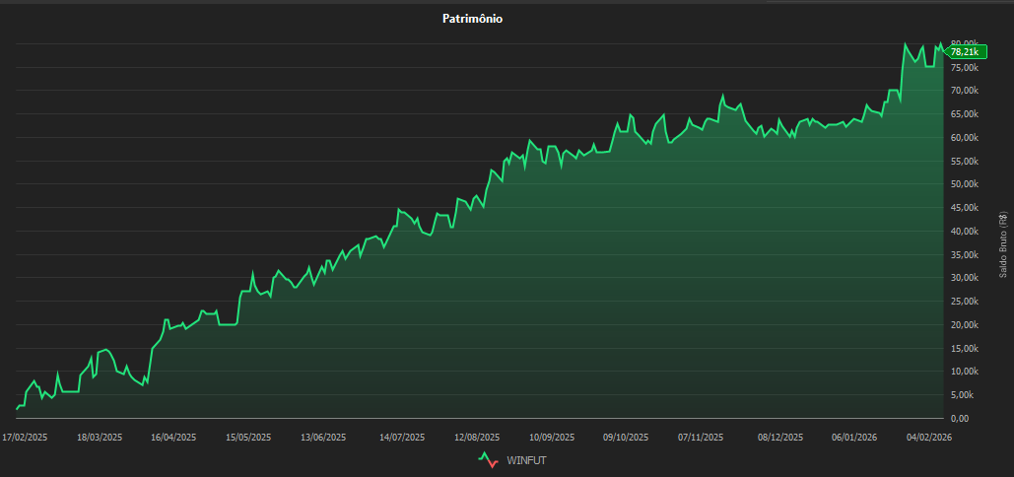
Task: Click the 17/02/2025 date label
Action: click(x=25, y=437)
